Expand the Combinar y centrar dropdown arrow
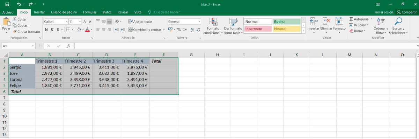 tap(164, 30)
